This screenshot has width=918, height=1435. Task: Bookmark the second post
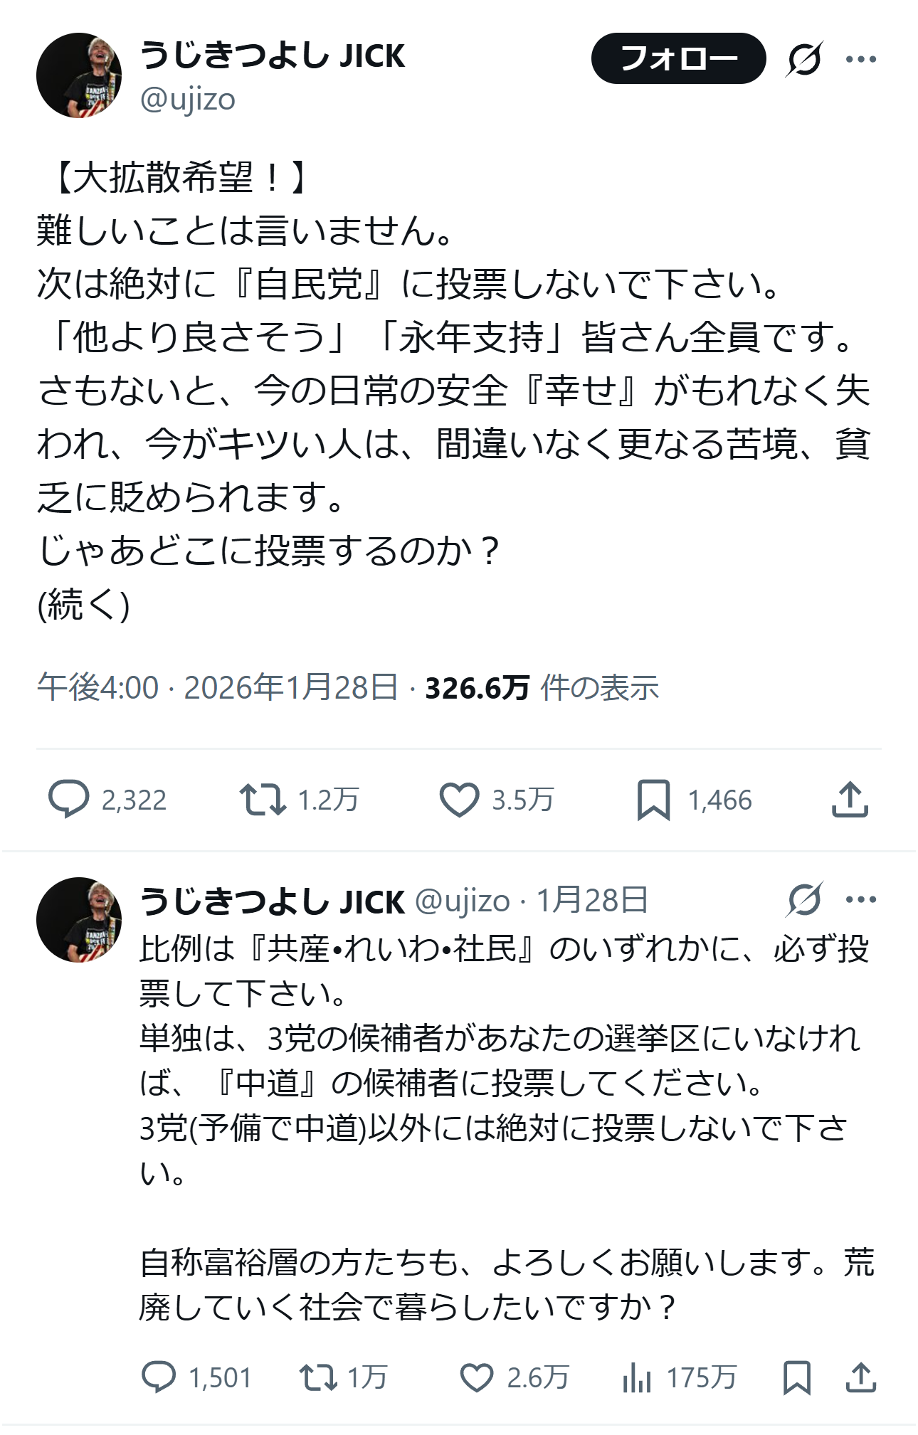796,1377
